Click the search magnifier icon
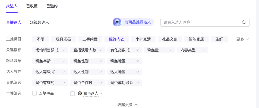The width and height of the screenshot is (259, 108). point(244,22)
